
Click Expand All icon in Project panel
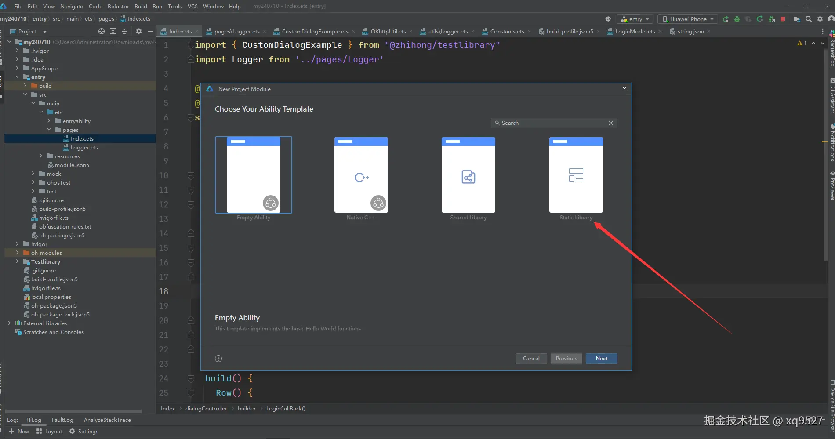coord(113,31)
